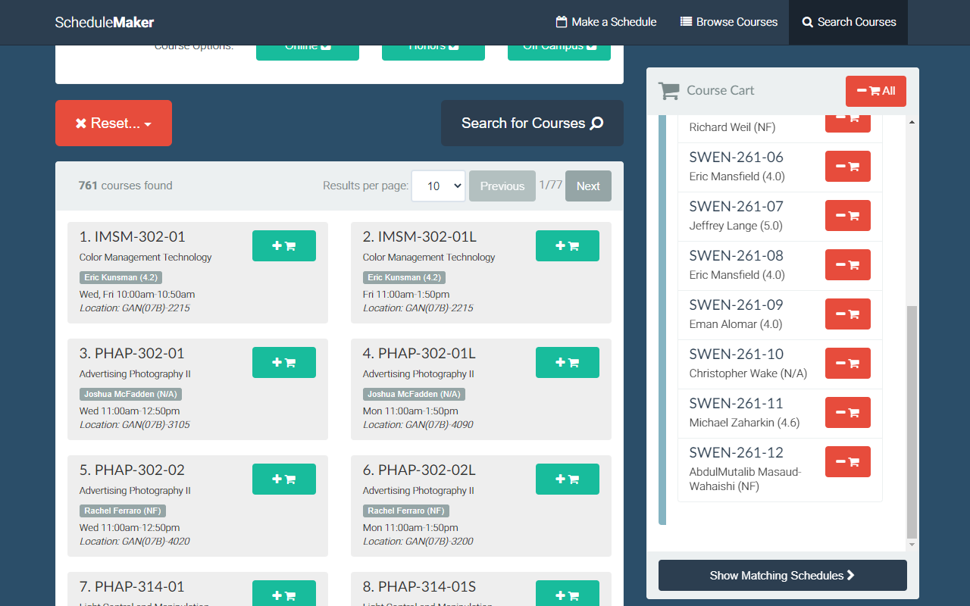Remove SWEN-261-09 from the cart

847,314
